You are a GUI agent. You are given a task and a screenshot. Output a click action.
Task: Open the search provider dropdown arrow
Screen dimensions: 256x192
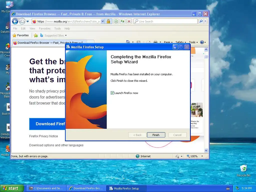click(205, 21)
